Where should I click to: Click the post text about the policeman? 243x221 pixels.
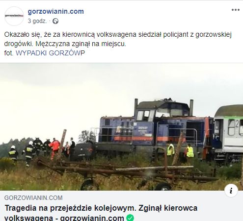tap(118, 39)
